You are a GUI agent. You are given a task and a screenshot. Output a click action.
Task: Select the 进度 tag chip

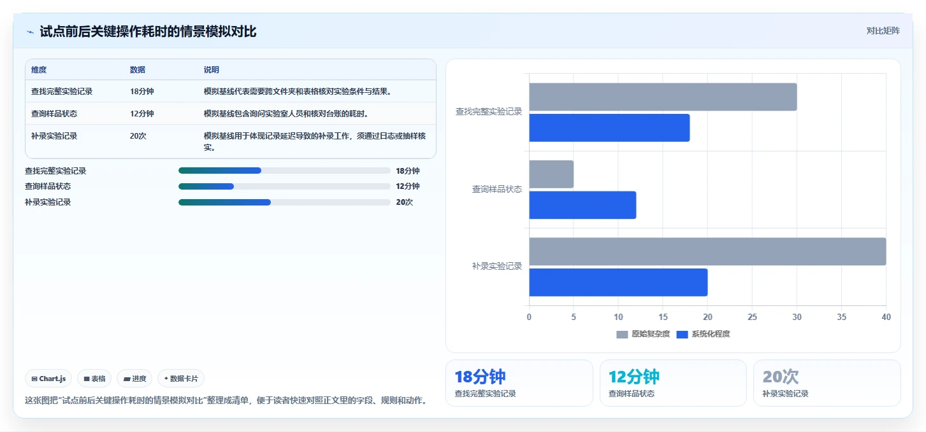[134, 379]
